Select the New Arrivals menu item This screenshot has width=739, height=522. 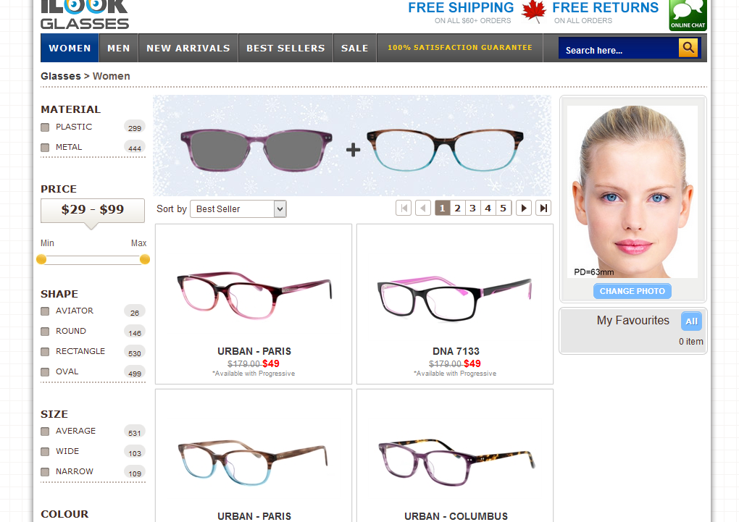(x=188, y=49)
